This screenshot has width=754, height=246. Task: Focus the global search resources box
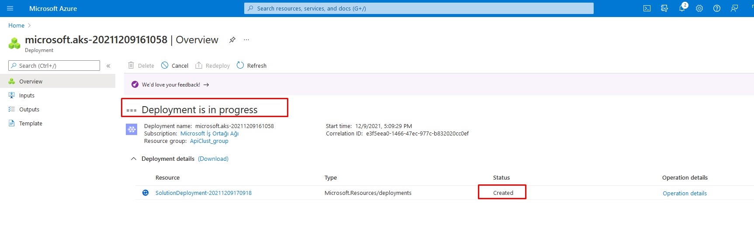tap(419, 8)
